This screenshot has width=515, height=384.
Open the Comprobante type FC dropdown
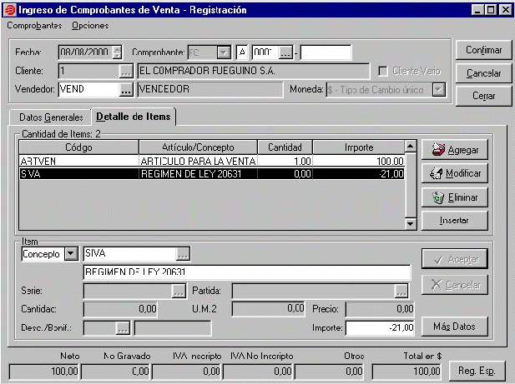click(x=223, y=52)
